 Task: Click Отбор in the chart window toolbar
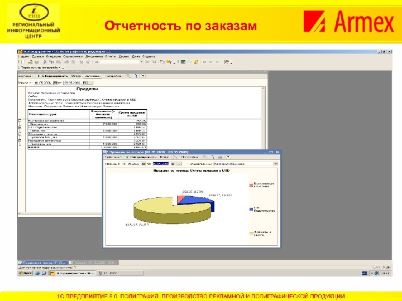[164, 157]
